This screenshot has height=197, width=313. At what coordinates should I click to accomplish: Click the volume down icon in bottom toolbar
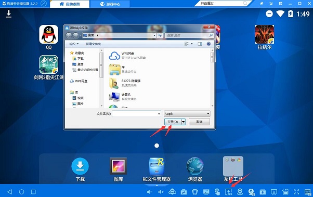pos(150,192)
